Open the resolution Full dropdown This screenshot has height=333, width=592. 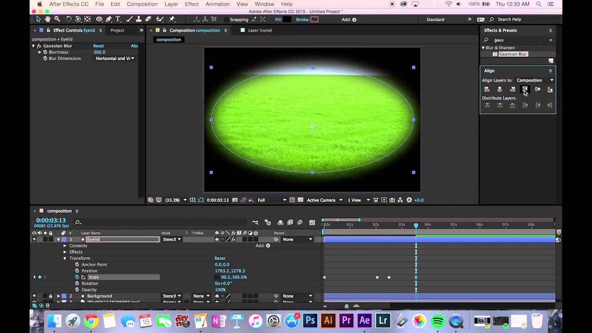pyautogui.click(x=272, y=200)
